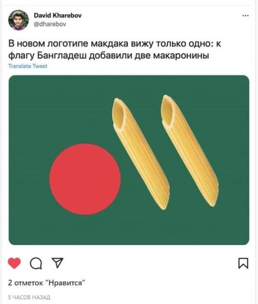
Task: Click David Kharebov's profile avatar
Action: click(18, 20)
